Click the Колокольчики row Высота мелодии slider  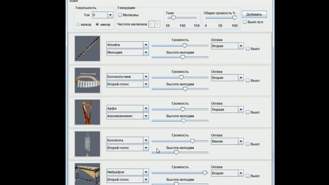pos(180,89)
